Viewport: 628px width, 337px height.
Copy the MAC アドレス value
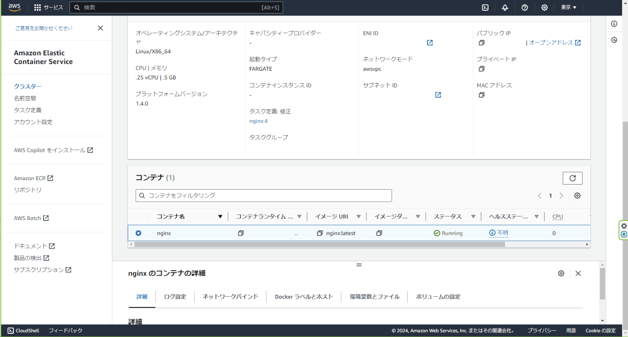[481, 95]
